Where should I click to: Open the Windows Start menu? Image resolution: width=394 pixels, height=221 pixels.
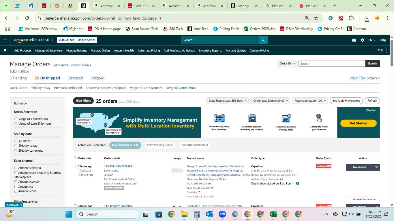(69, 214)
